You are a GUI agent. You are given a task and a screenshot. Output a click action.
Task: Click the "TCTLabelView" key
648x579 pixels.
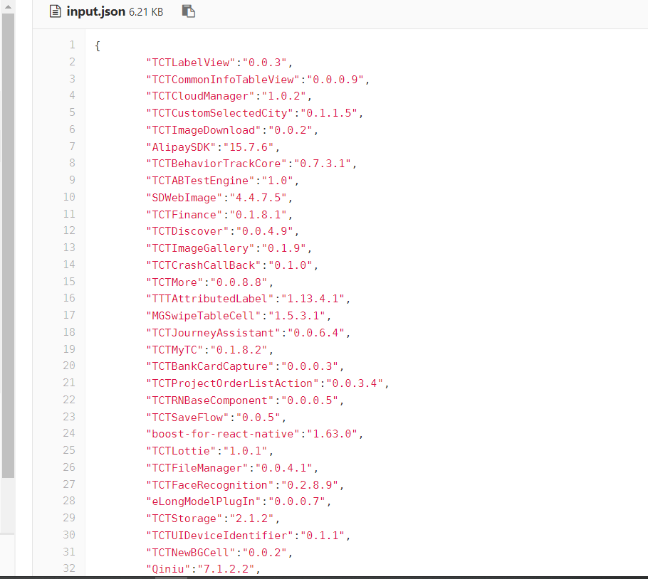coord(191,63)
